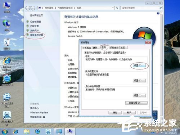Open Internet Explorer in the taskbar
180x135 pixels.
pyautogui.click(x=15, y=131)
